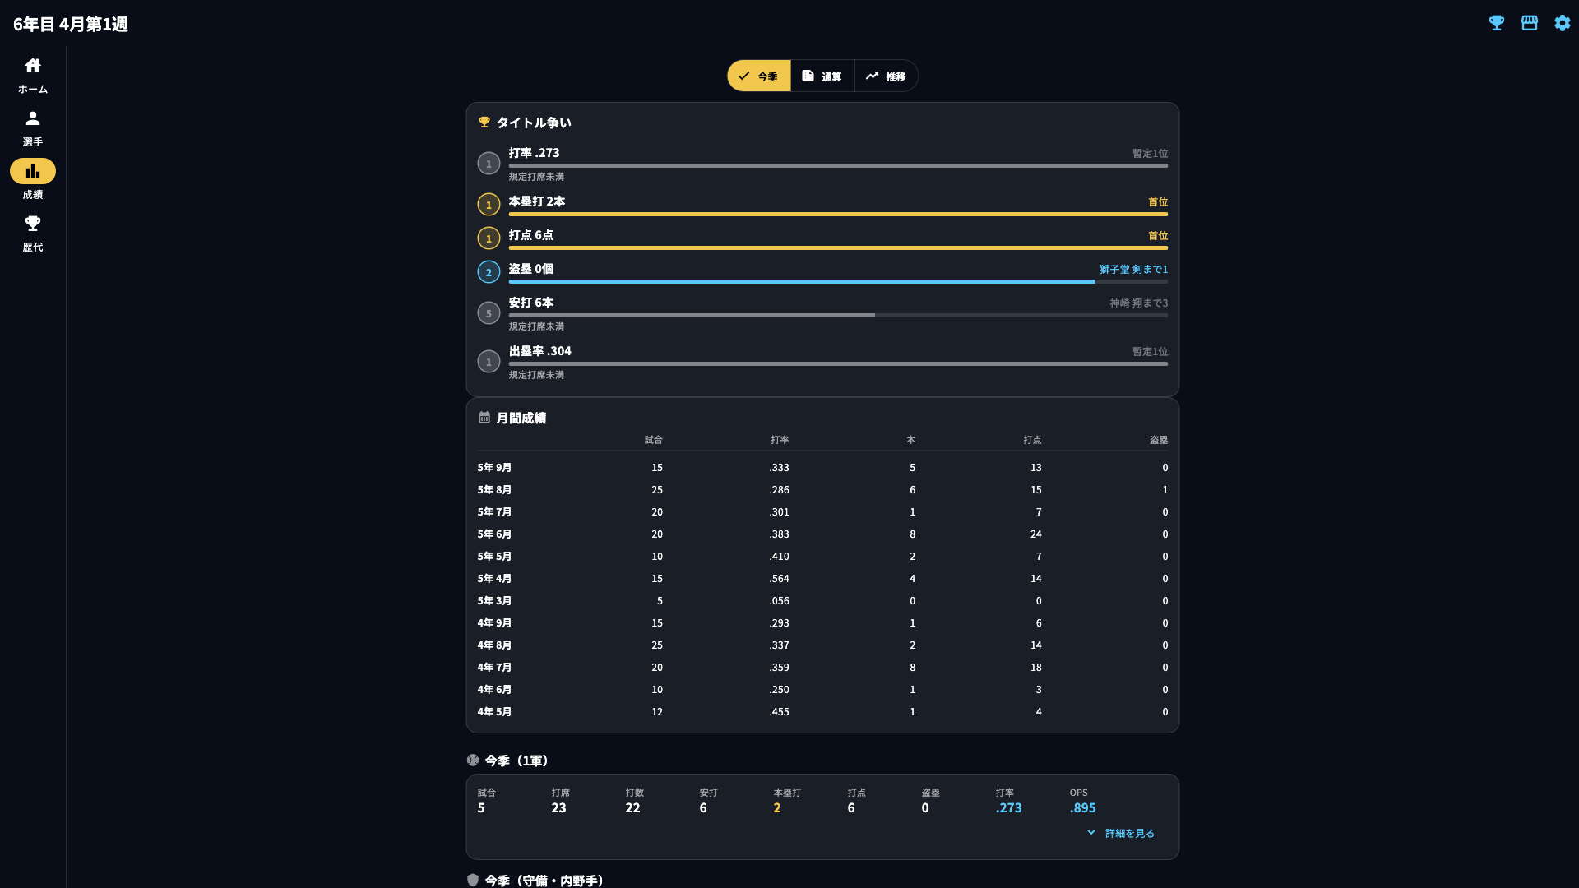Open settings gear icon in header
The height and width of the screenshot is (888, 1579).
coord(1563,23)
